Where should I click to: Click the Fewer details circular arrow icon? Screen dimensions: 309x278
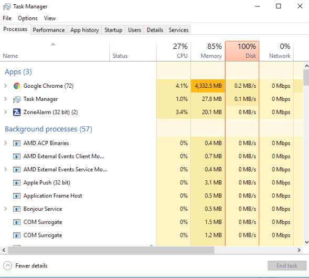tap(8, 266)
